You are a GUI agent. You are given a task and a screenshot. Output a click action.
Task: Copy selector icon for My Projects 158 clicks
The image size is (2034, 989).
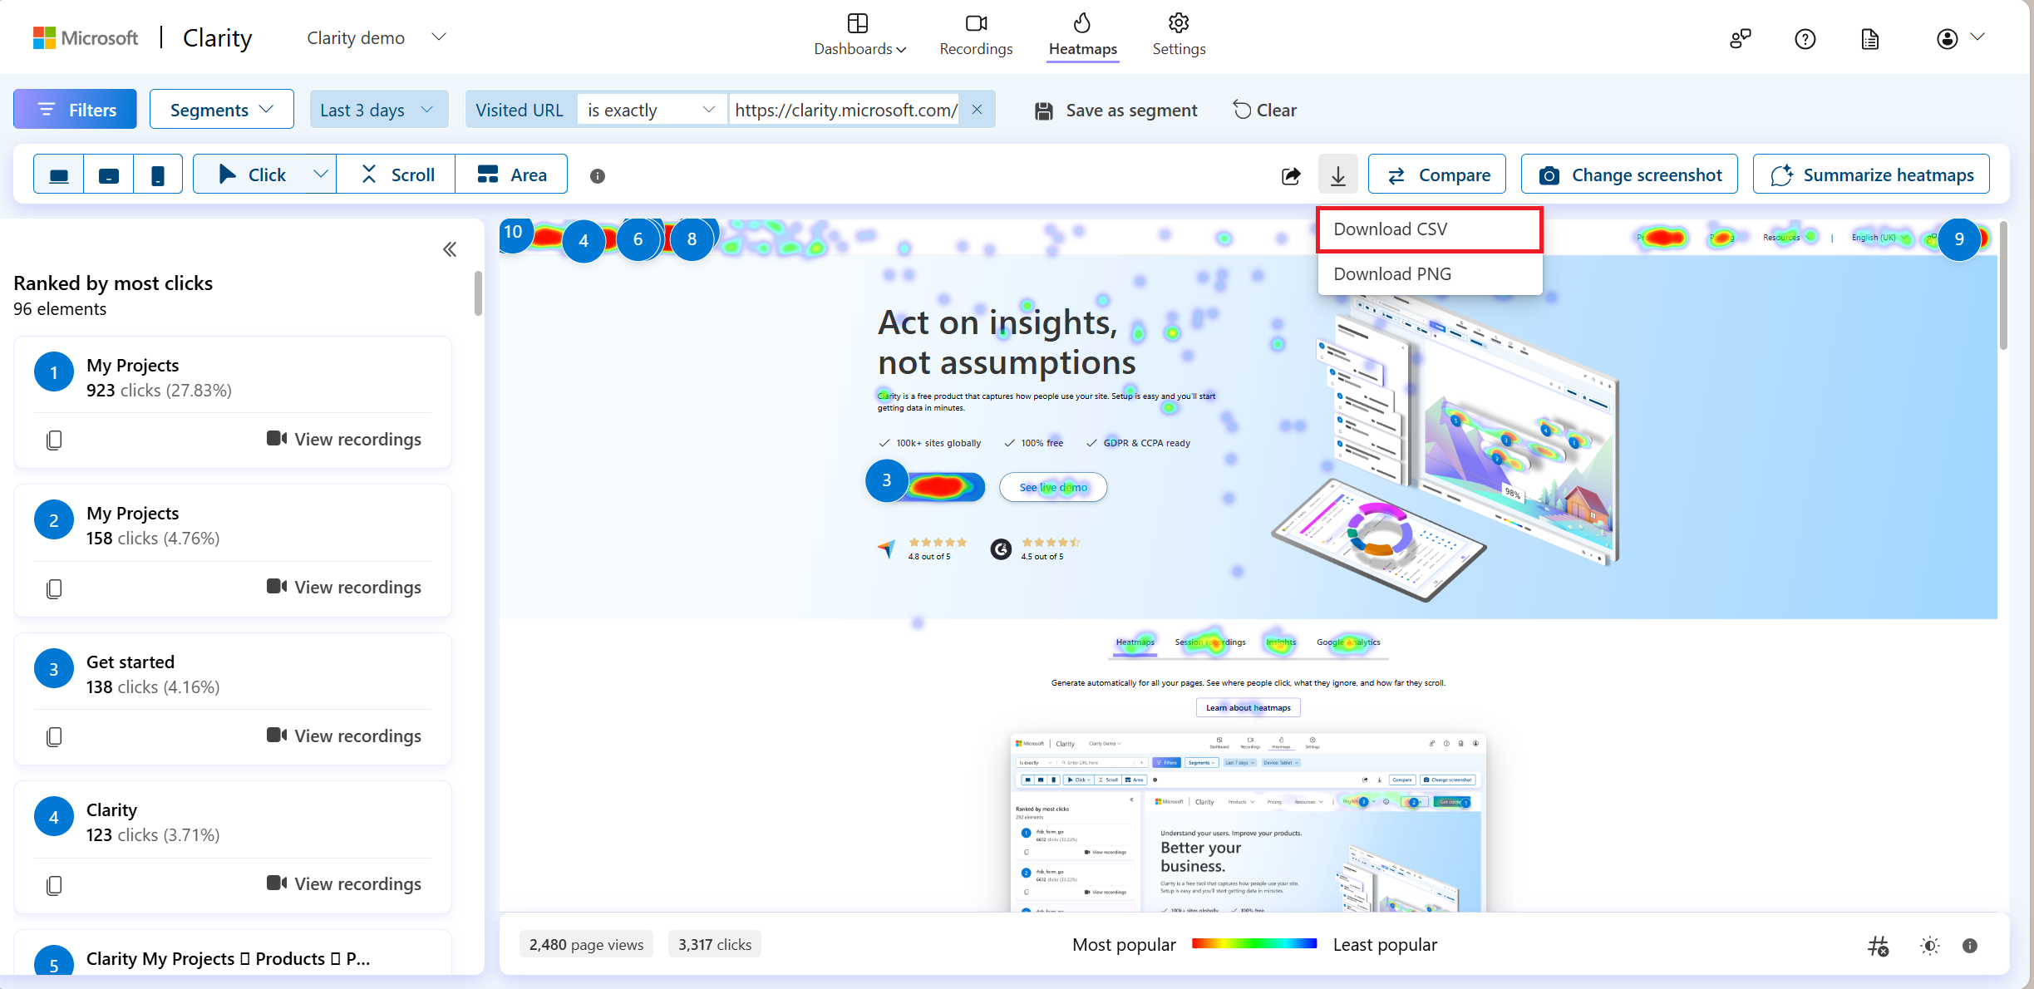point(54,588)
